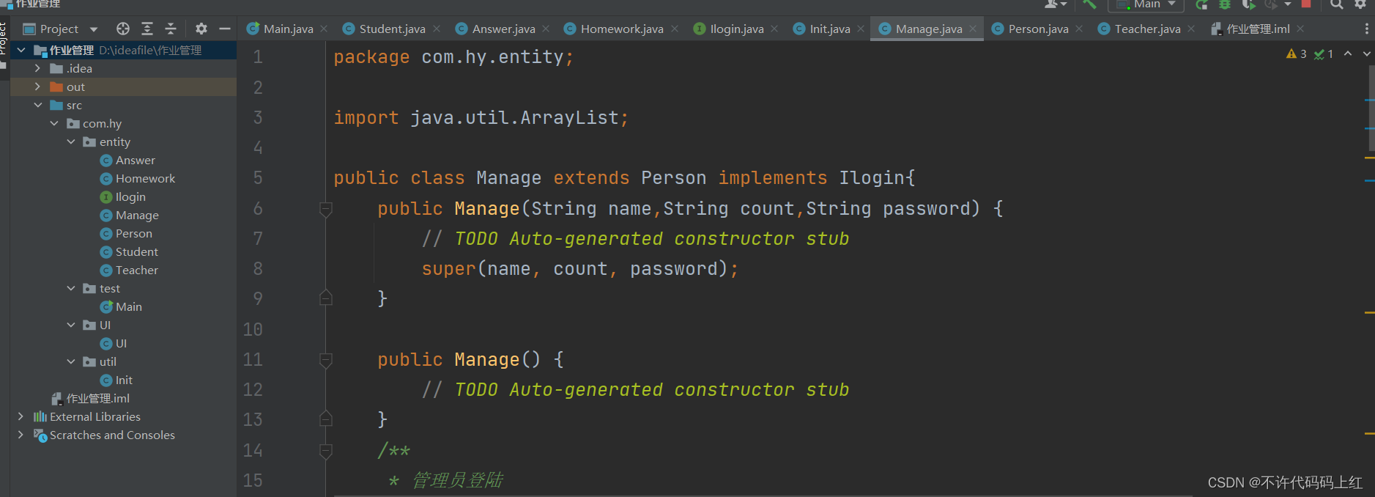Click the green typo checkmark indicator showing 1

point(1324,54)
